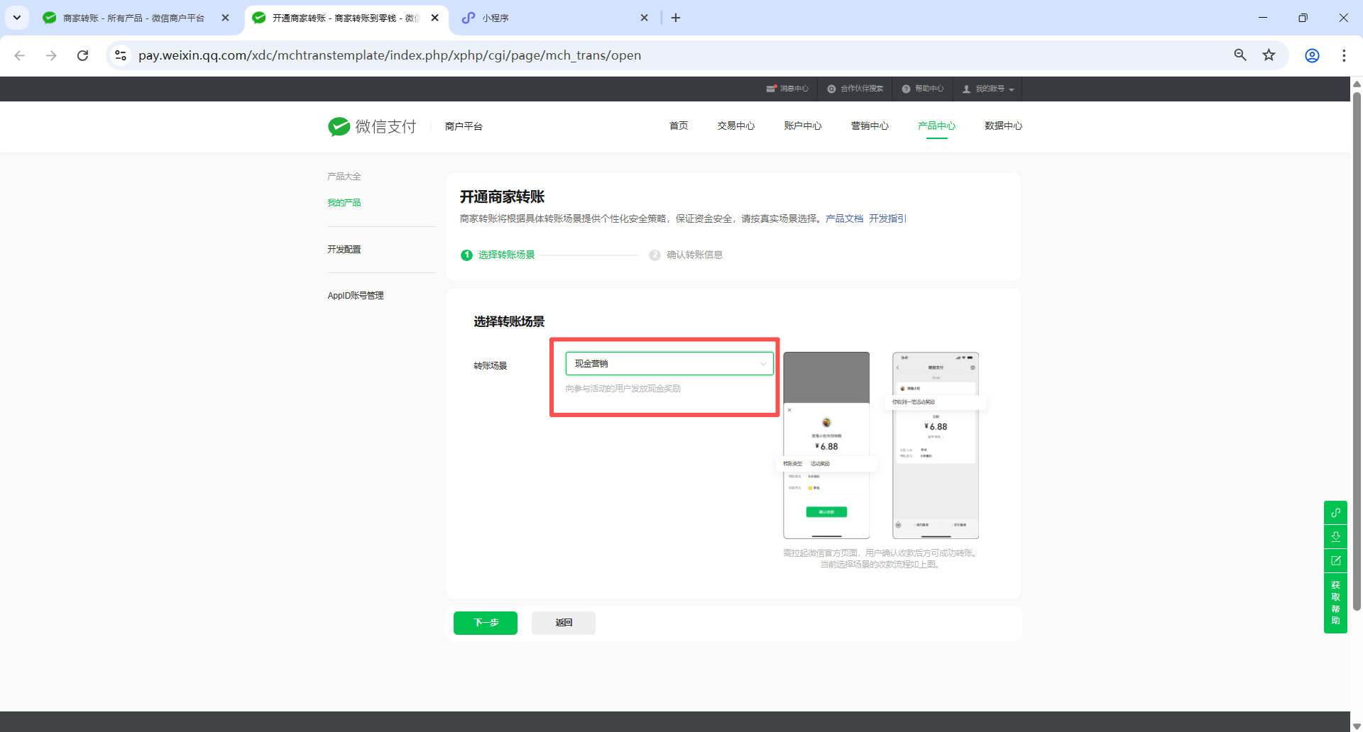This screenshot has height=732, width=1363.
Task: Click the first phone preview thumbnail
Action: [x=826, y=445]
